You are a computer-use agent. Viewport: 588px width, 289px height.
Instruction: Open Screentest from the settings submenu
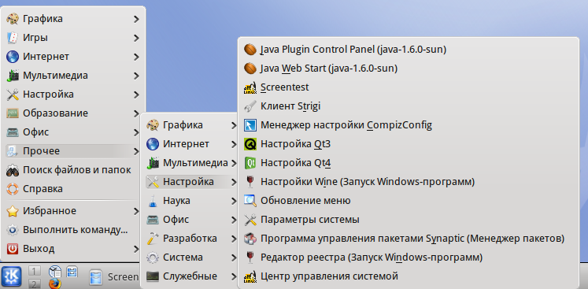pyautogui.click(x=408, y=87)
